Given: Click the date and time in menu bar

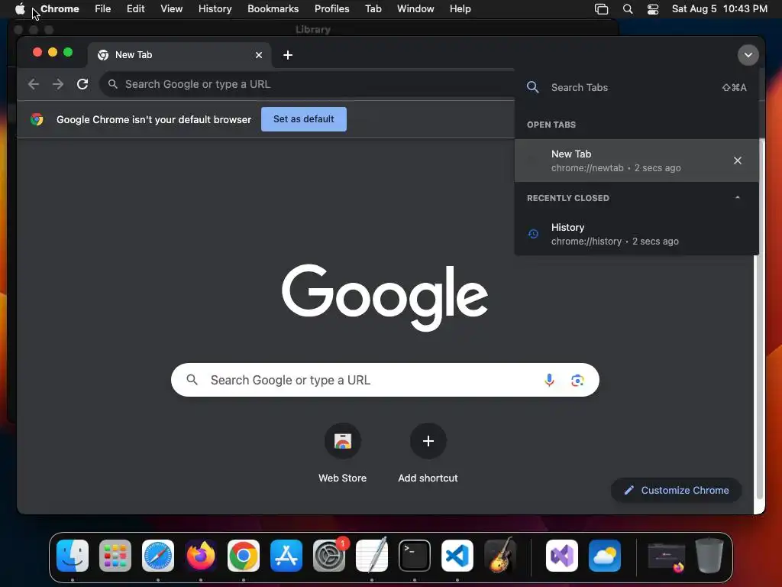Looking at the screenshot, I should tap(719, 9).
